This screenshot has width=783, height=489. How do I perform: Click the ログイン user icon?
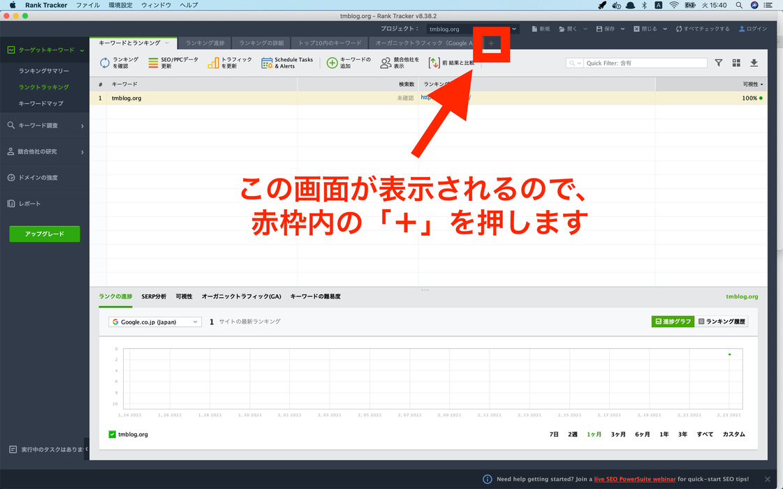[x=742, y=29]
